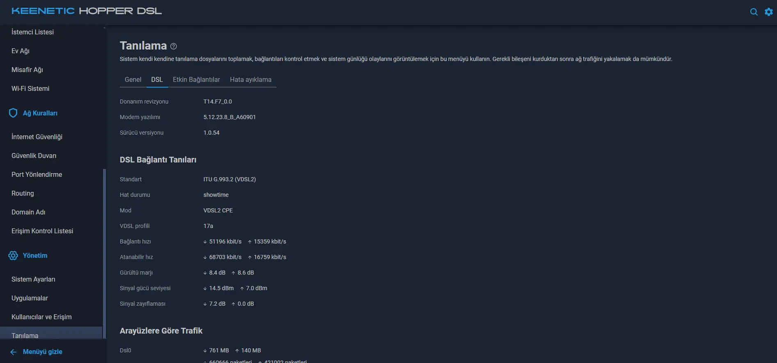Viewport: 777px width, 363px height.
Task: Click the modem firmware value 5.12.23.8_B_A60901
Action: [230, 117]
